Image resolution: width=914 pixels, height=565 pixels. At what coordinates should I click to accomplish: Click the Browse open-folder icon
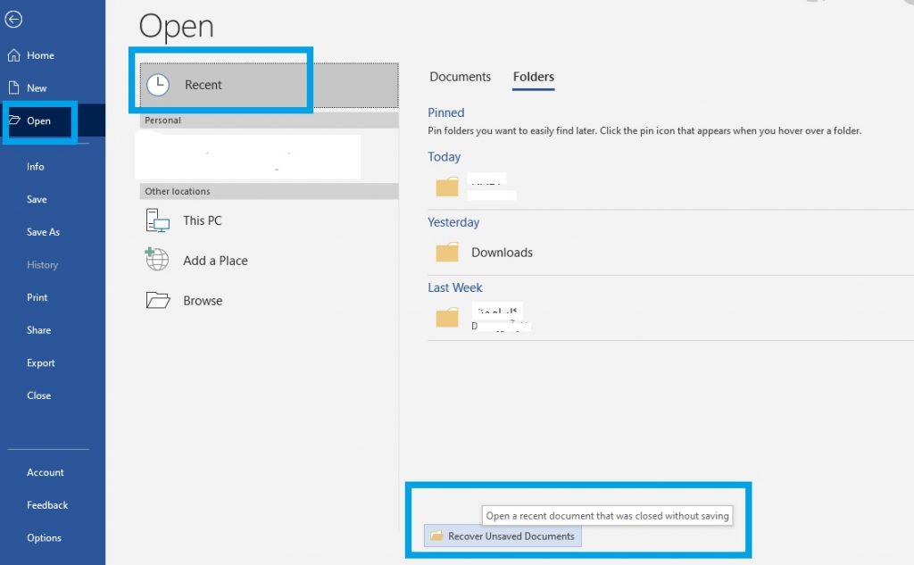point(157,300)
